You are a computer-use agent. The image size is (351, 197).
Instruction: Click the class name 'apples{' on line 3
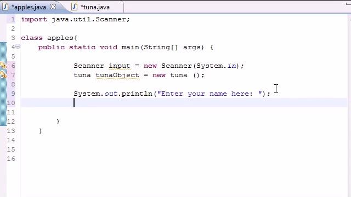62,38
